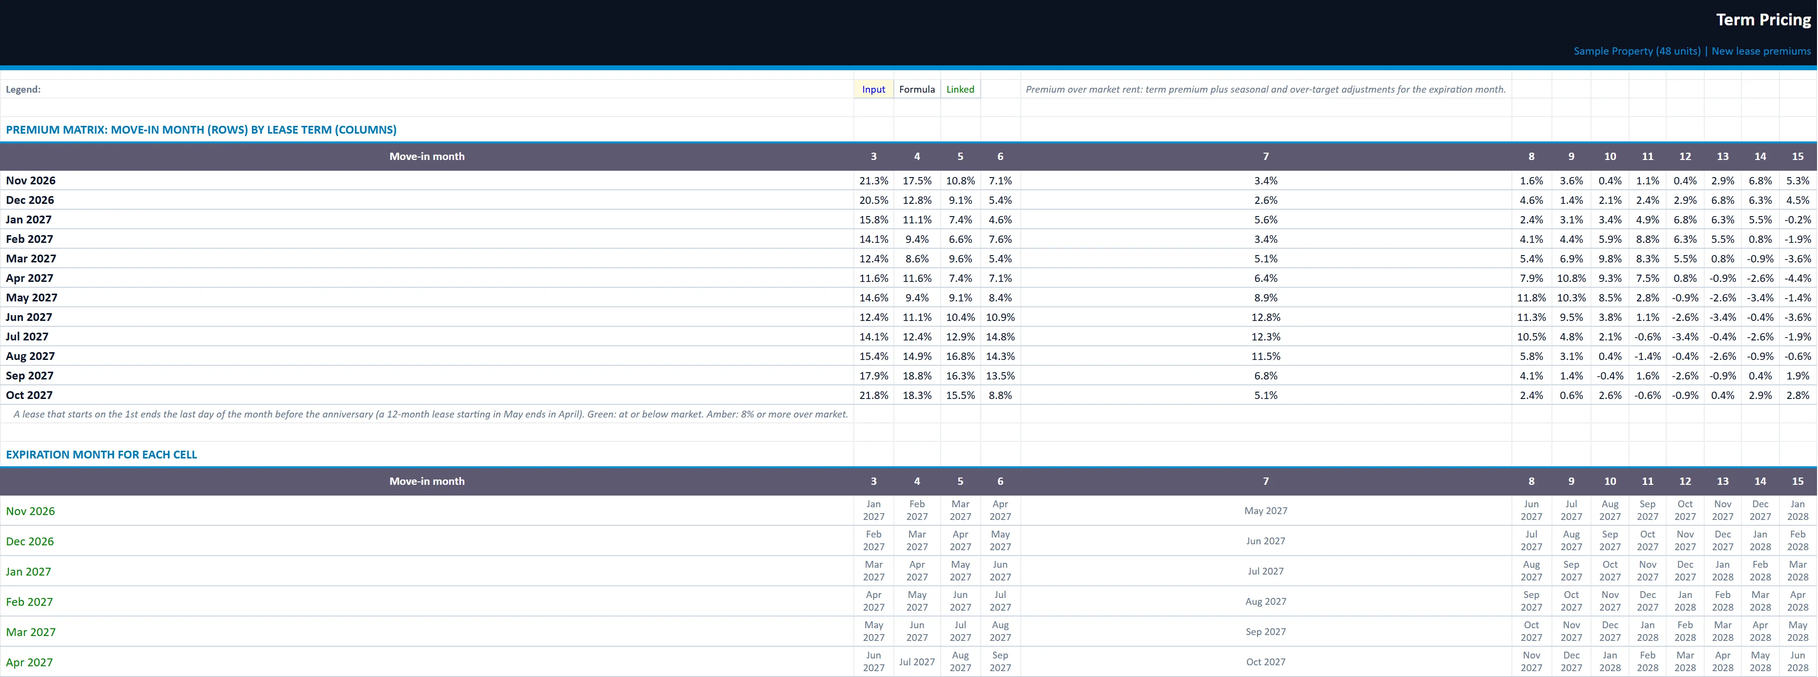Select the green 'Linked' legend cell

(960, 90)
